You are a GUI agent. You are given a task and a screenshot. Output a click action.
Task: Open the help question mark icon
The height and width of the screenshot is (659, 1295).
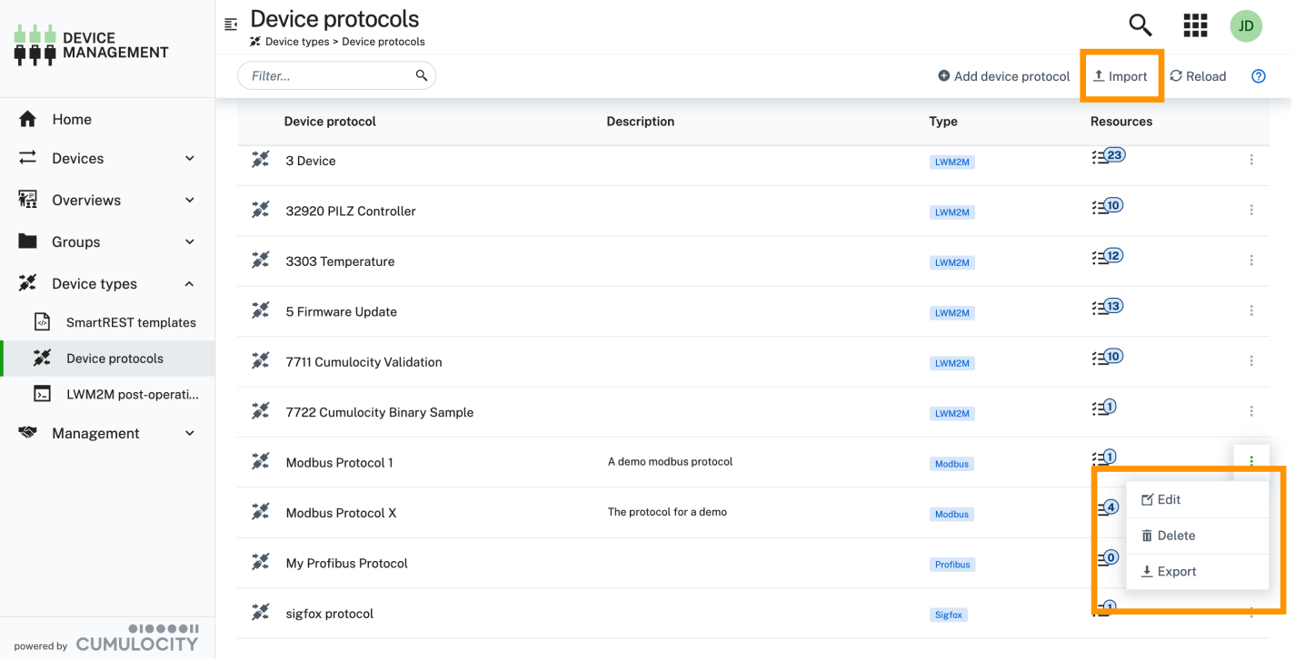pyautogui.click(x=1258, y=76)
